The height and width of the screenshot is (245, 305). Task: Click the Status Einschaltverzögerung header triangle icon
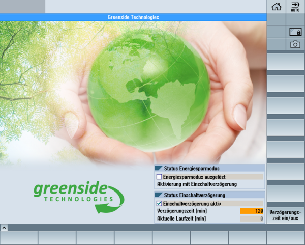point(159,195)
